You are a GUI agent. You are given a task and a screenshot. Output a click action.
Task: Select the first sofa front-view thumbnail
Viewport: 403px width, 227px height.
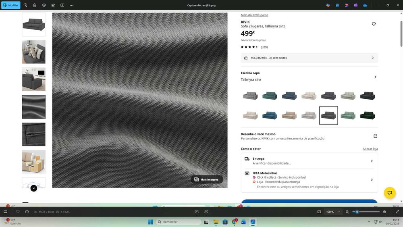[34, 25]
